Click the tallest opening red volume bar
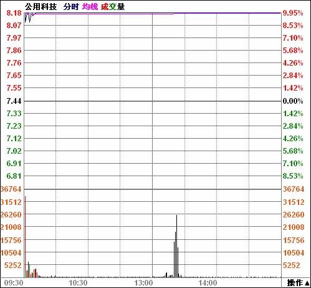Screen dimensions: 311x288 [26, 237]
